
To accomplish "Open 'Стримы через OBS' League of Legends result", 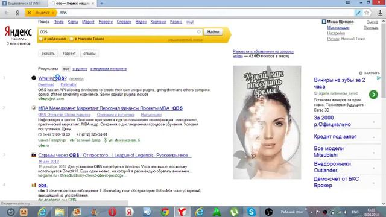I will tap(115, 156).
